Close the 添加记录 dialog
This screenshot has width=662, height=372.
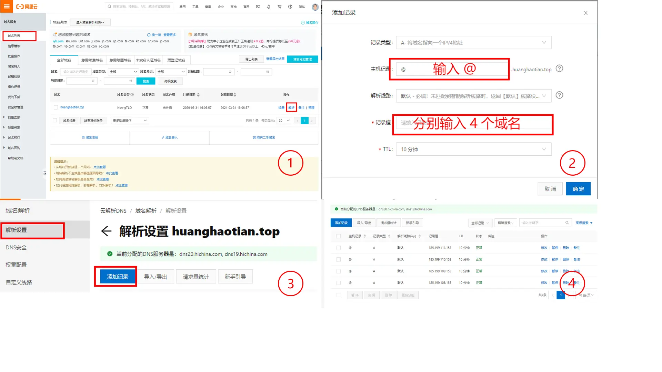585,13
